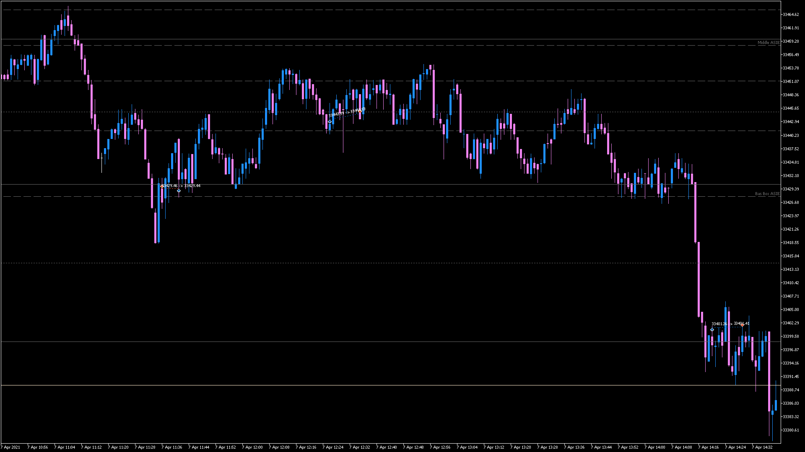Click the 7 Apr 14:32 time label
Viewport: 805px width, 452px height.
pyautogui.click(x=762, y=447)
